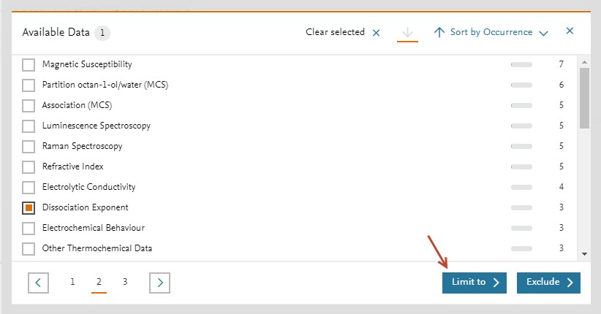The height and width of the screenshot is (314, 601).
Task: Go to previous page using left chevron
Action: (39, 283)
